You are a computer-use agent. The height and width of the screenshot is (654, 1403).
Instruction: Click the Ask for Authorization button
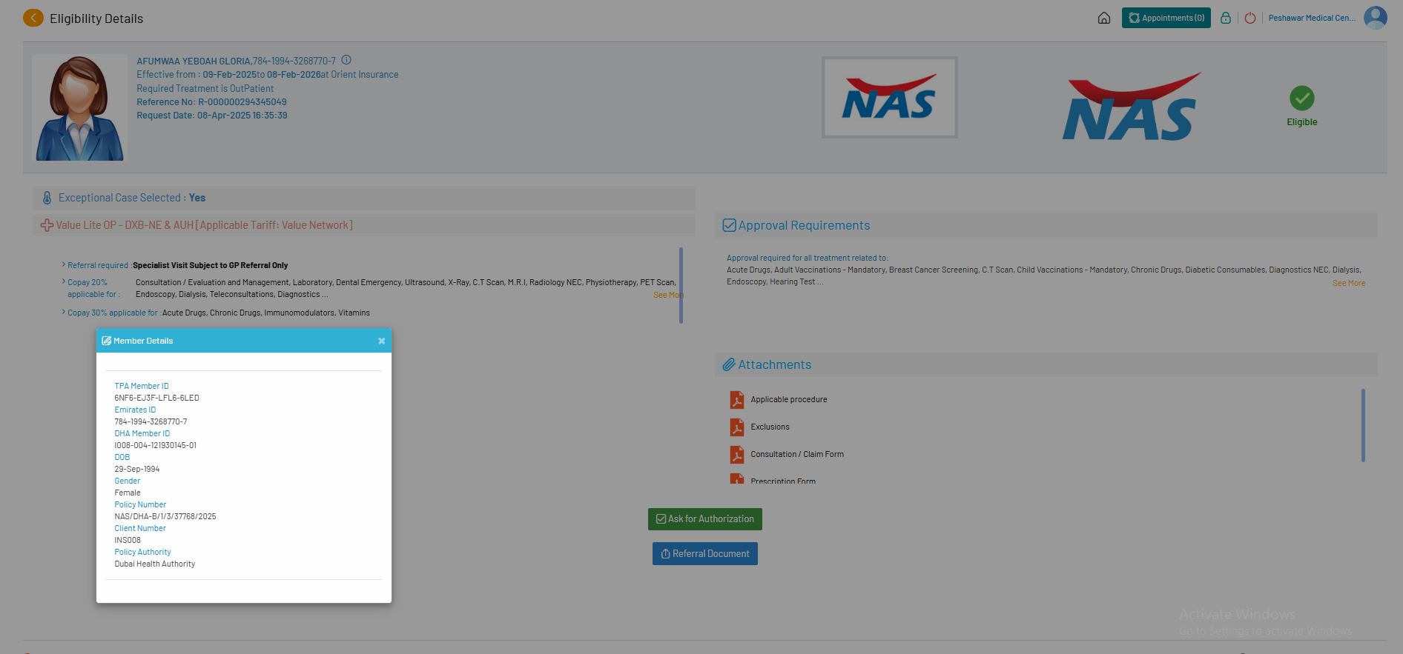click(705, 519)
